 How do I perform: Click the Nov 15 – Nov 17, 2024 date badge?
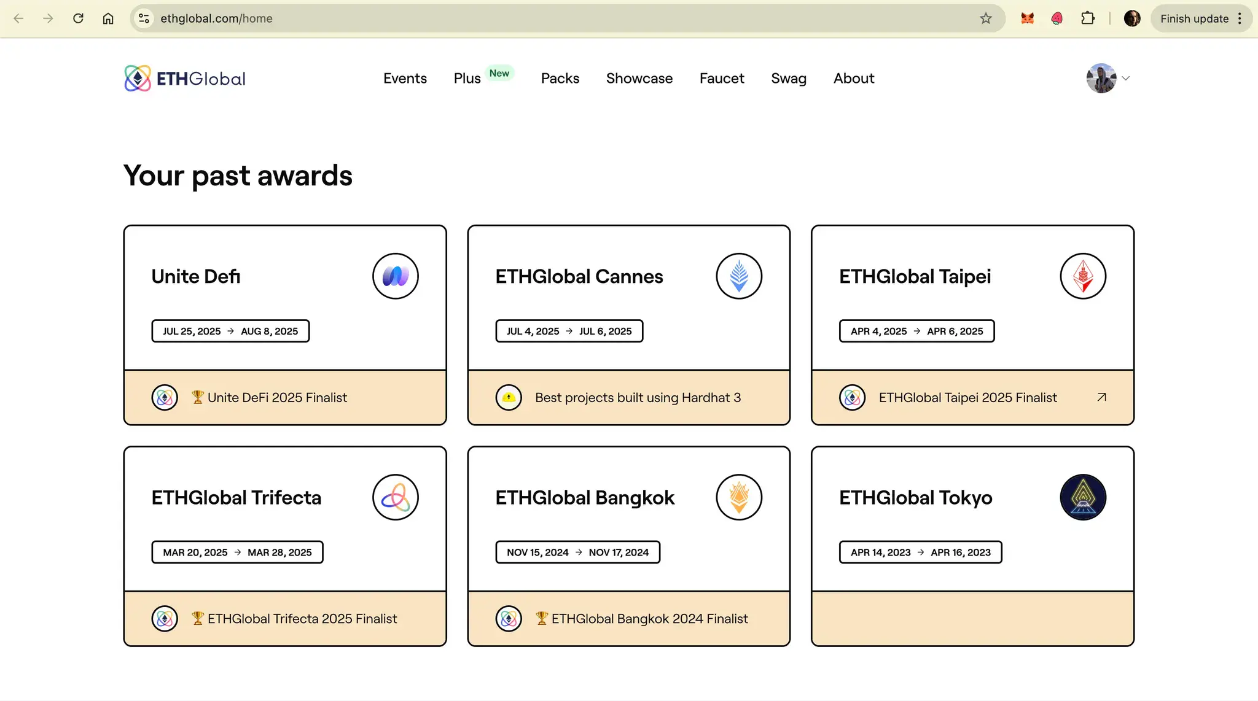tap(577, 552)
